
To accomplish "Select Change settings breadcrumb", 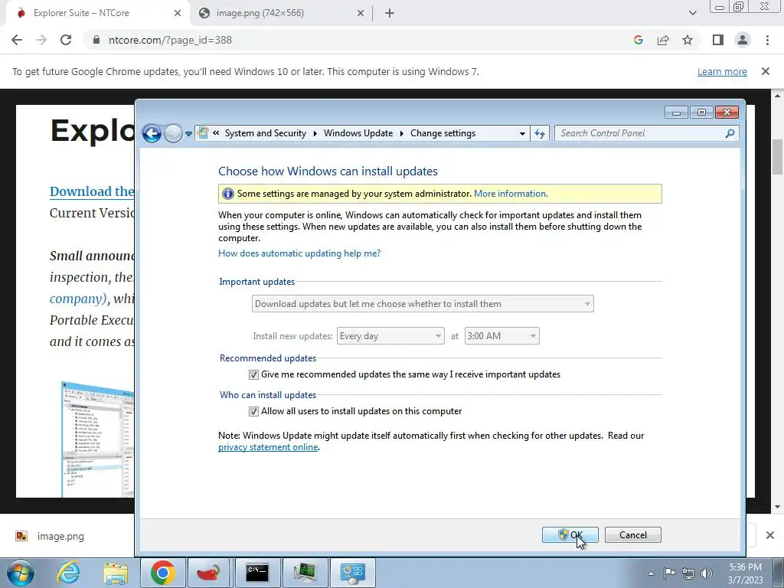I will 443,133.
